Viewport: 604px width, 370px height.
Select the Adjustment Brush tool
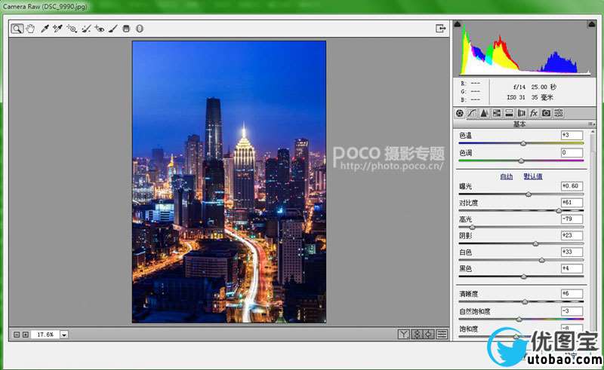click(112, 29)
